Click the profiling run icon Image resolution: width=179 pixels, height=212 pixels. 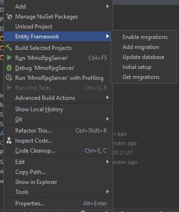[x=9, y=78]
